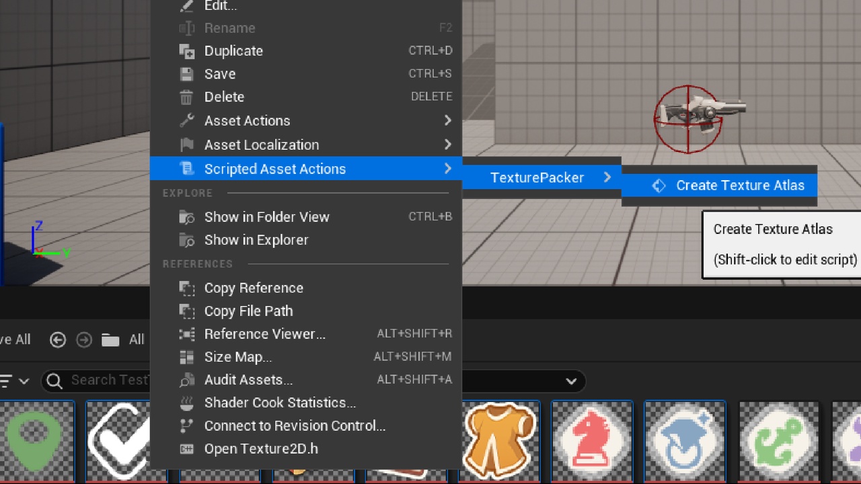Select Delete in the context menu
The width and height of the screenshot is (861, 484).
click(x=306, y=97)
